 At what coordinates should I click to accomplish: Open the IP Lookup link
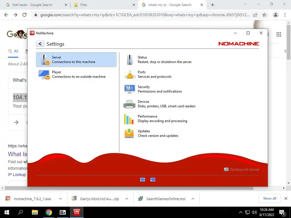click(17, 175)
